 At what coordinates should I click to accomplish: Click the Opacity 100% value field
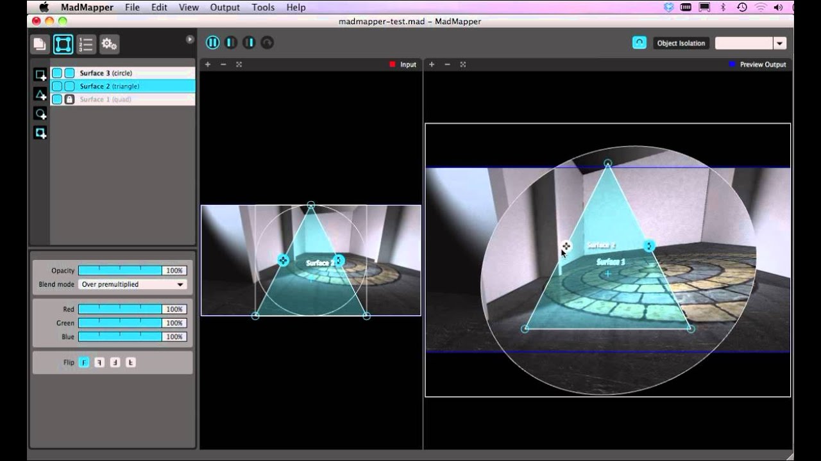(x=174, y=271)
